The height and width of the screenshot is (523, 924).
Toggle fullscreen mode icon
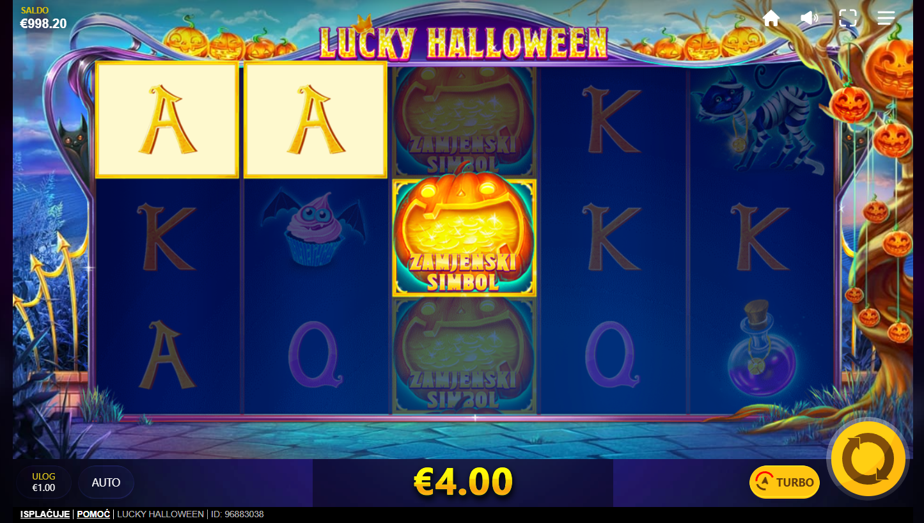pyautogui.click(x=848, y=18)
